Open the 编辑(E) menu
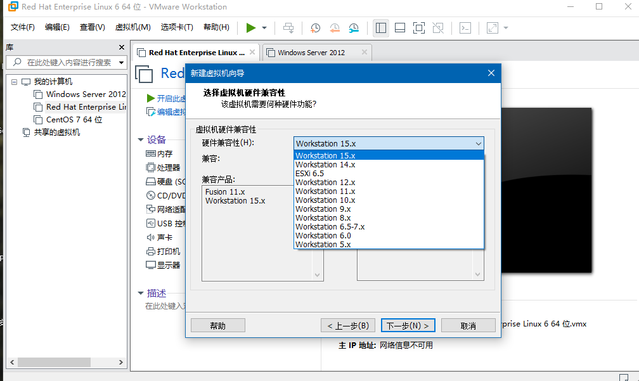Screen dimensions: 639x381 click(x=57, y=27)
